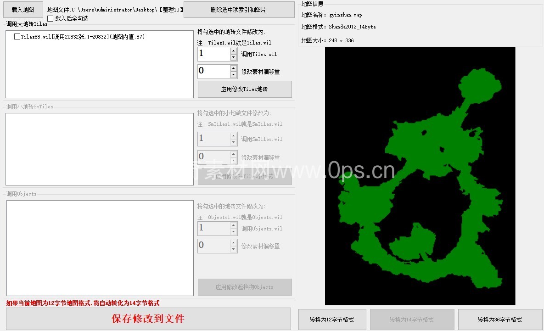Click the 应用修改遮挡物Objects button
Viewport: 544px width, 331px height.
[245, 287]
